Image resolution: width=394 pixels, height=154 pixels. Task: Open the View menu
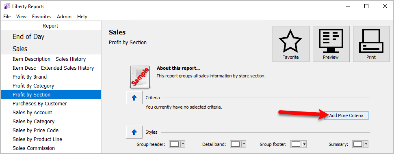(22, 17)
